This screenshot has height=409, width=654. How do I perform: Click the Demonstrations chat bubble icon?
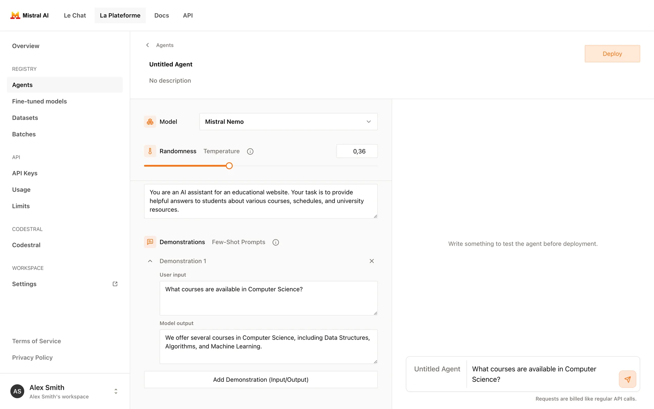(x=150, y=242)
